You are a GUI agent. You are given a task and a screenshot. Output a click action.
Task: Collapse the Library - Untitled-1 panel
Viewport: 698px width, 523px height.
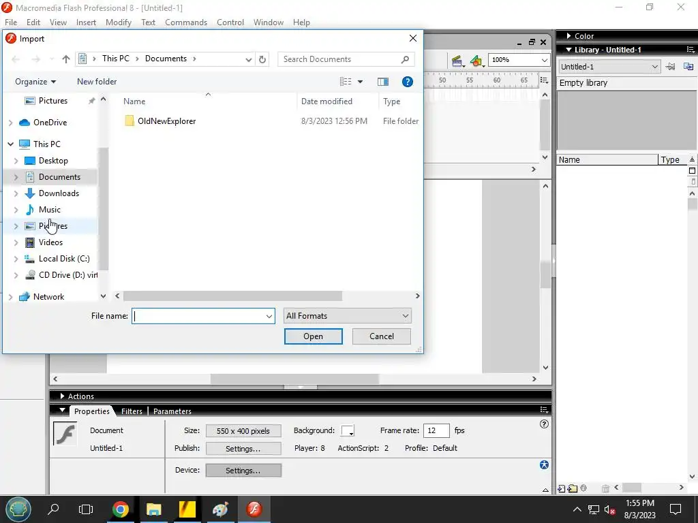(568, 49)
